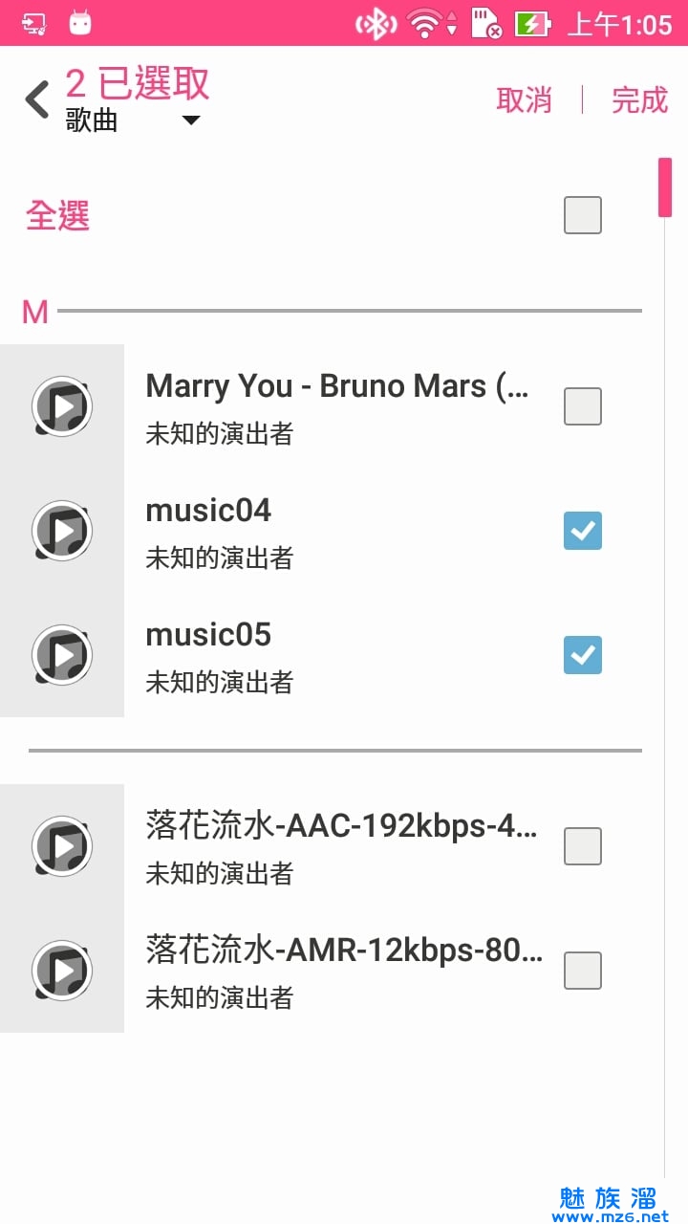Tap the back arrow icon
Screen dimensions: 688x1224
tap(37, 99)
